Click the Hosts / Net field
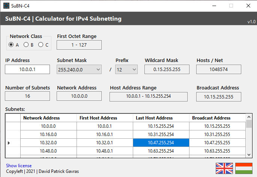 (x=219, y=69)
